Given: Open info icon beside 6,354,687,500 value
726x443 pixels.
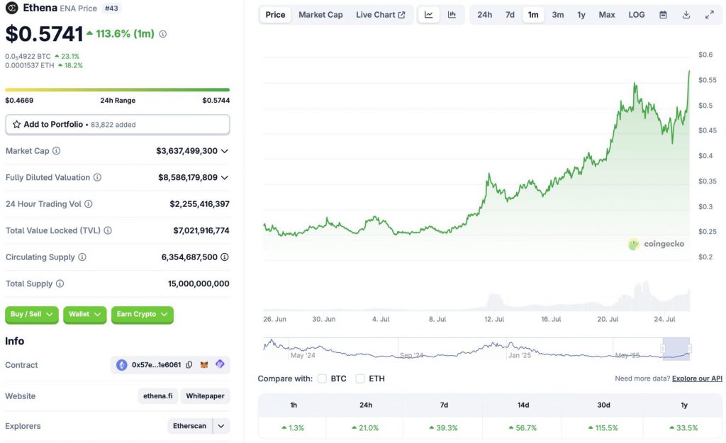Looking at the screenshot, I should click(225, 257).
